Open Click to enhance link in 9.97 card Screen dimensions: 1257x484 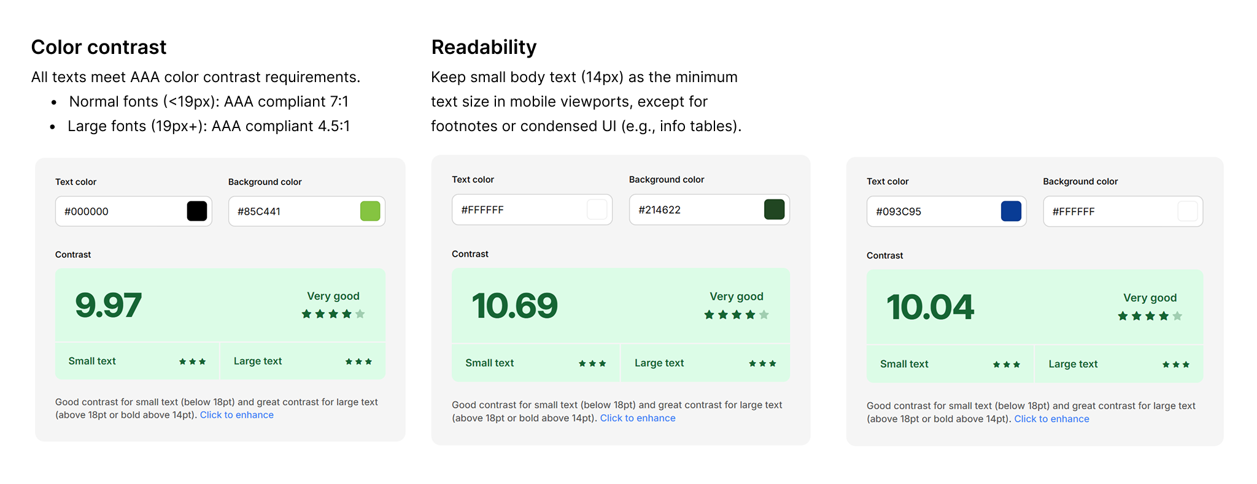pos(237,415)
